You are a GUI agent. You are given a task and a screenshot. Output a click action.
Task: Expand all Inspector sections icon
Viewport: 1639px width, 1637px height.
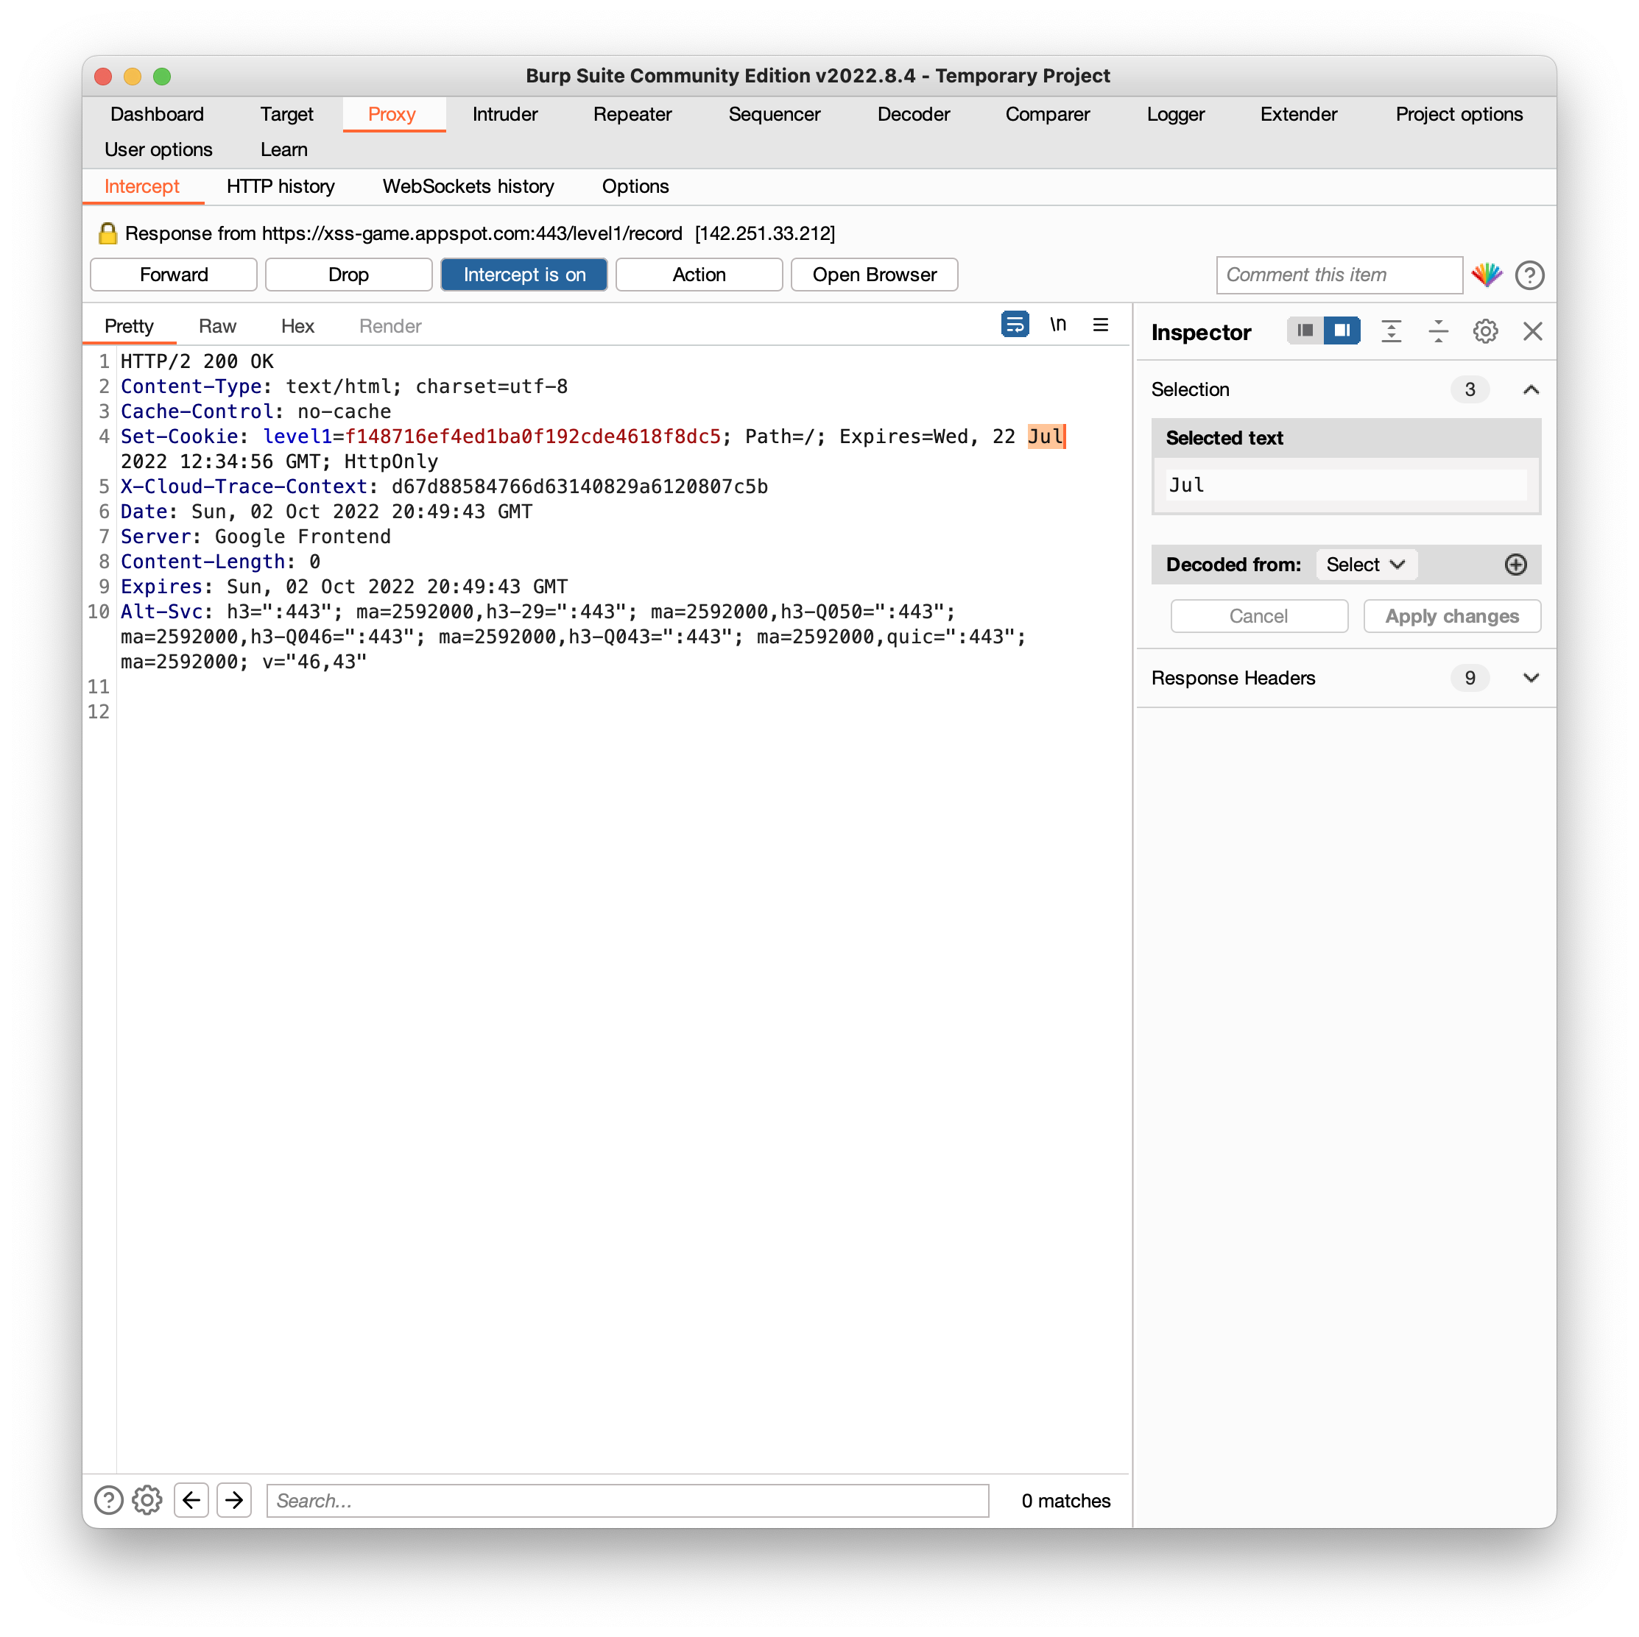pyautogui.click(x=1392, y=332)
